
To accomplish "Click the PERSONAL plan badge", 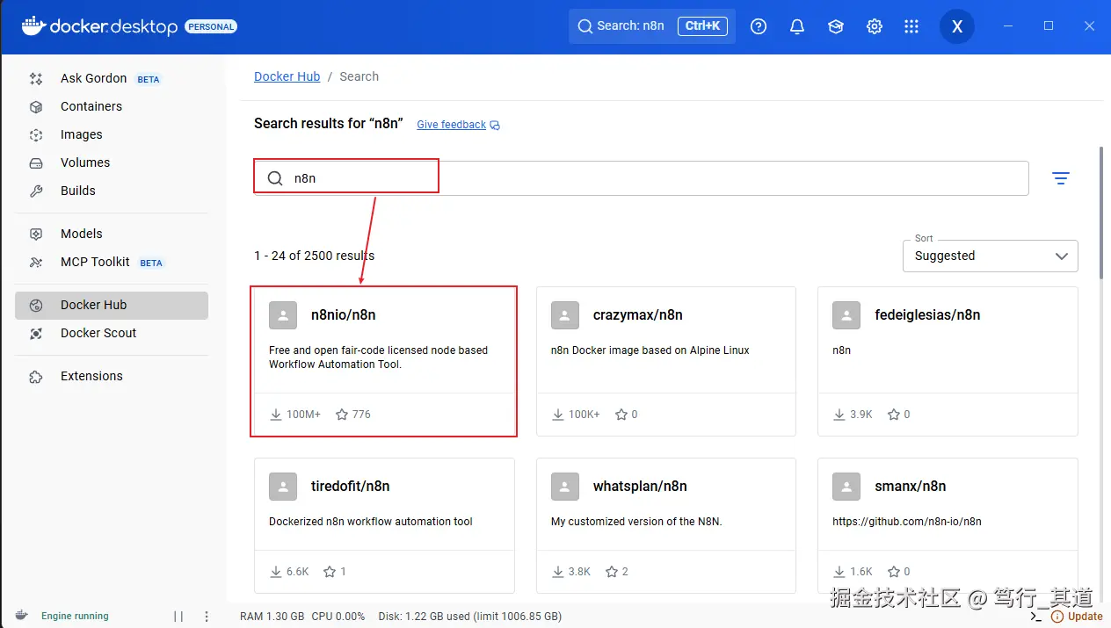I will [211, 26].
